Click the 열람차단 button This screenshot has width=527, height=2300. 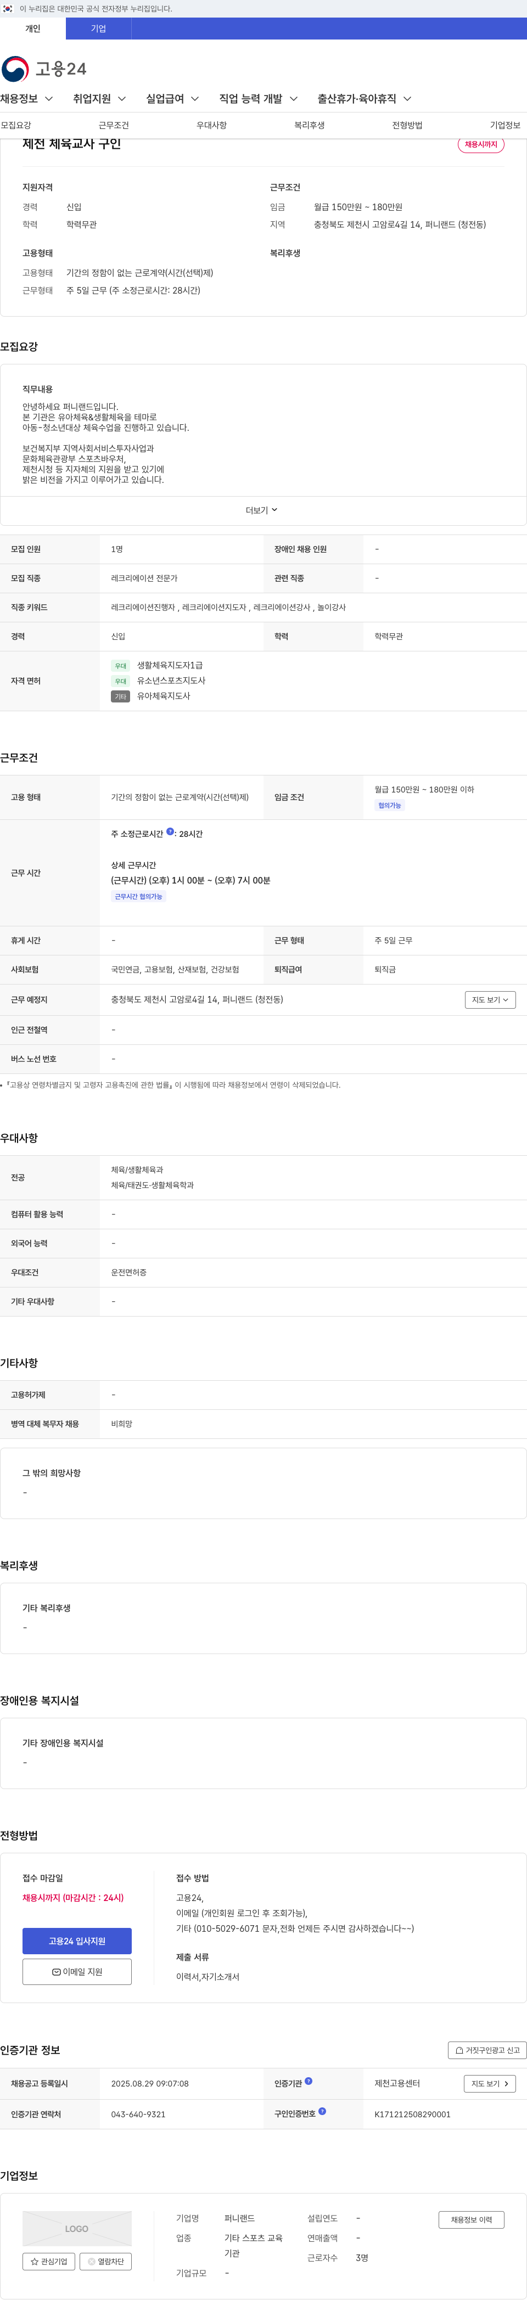click(106, 2262)
